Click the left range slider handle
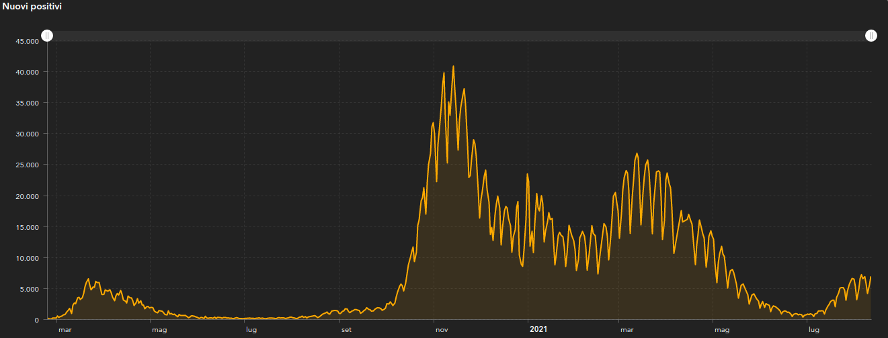 [47, 36]
